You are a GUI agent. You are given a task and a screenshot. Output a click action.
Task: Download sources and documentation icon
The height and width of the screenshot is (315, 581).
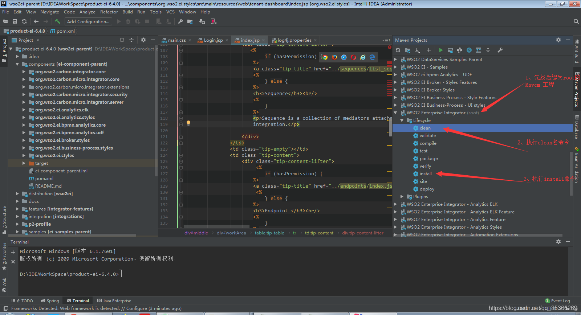point(417,50)
